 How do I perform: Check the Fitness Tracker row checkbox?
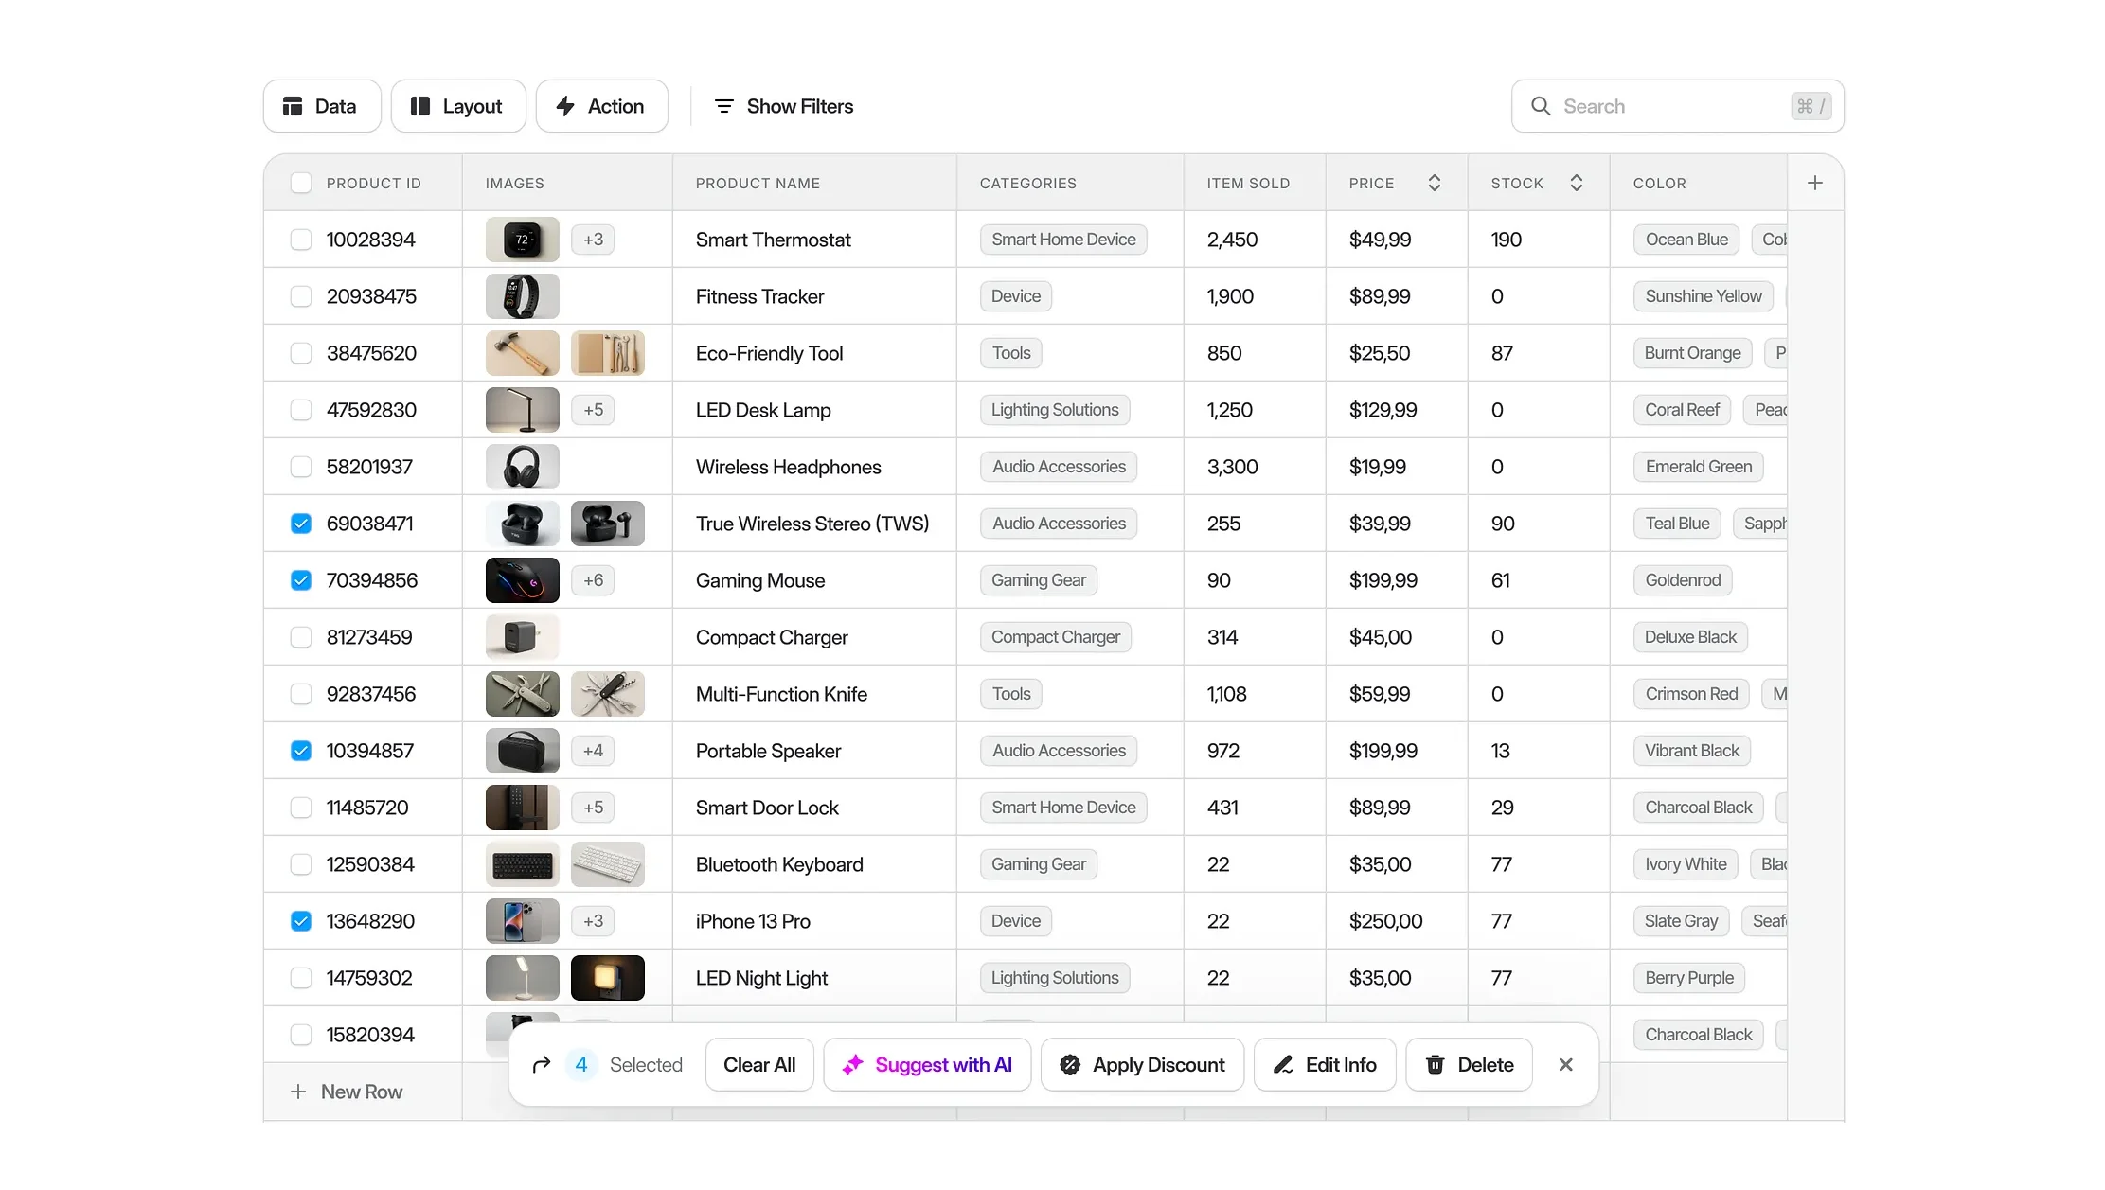[300, 295]
